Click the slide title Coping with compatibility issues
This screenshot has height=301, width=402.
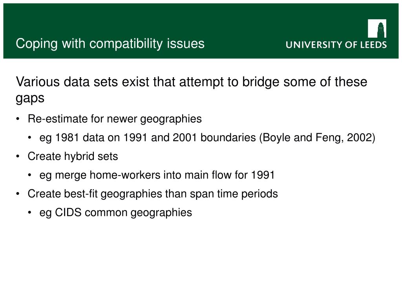click(x=110, y=44)
